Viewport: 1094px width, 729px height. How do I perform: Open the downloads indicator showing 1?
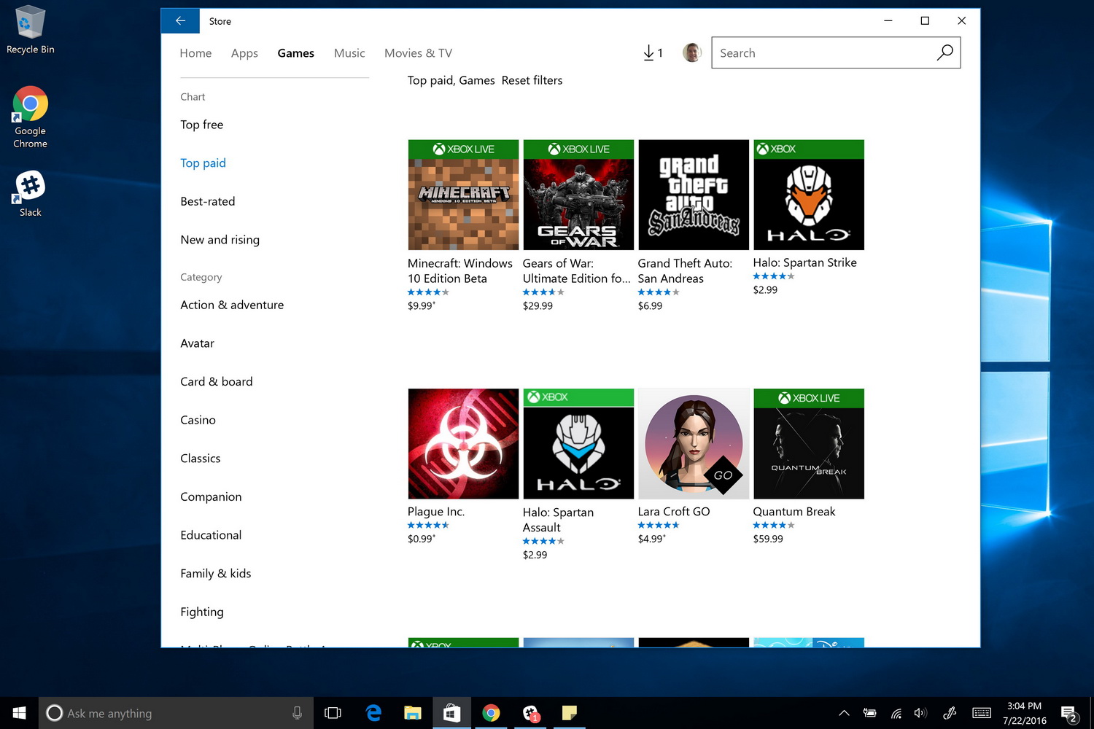(x=653, y=52)
